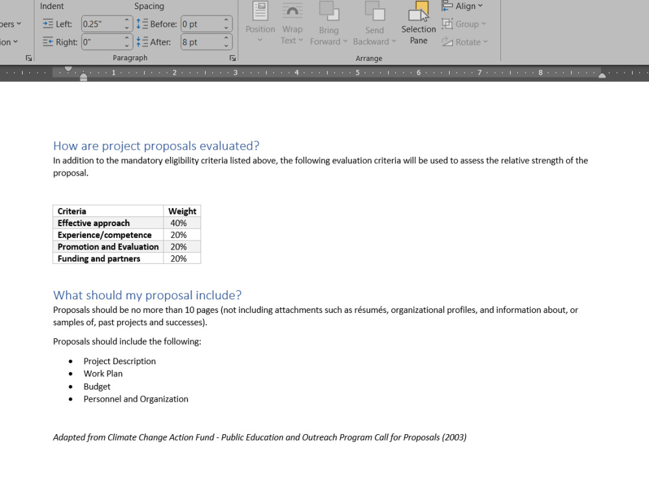
Task: Click the Align icon
Action: coord(448,6)
